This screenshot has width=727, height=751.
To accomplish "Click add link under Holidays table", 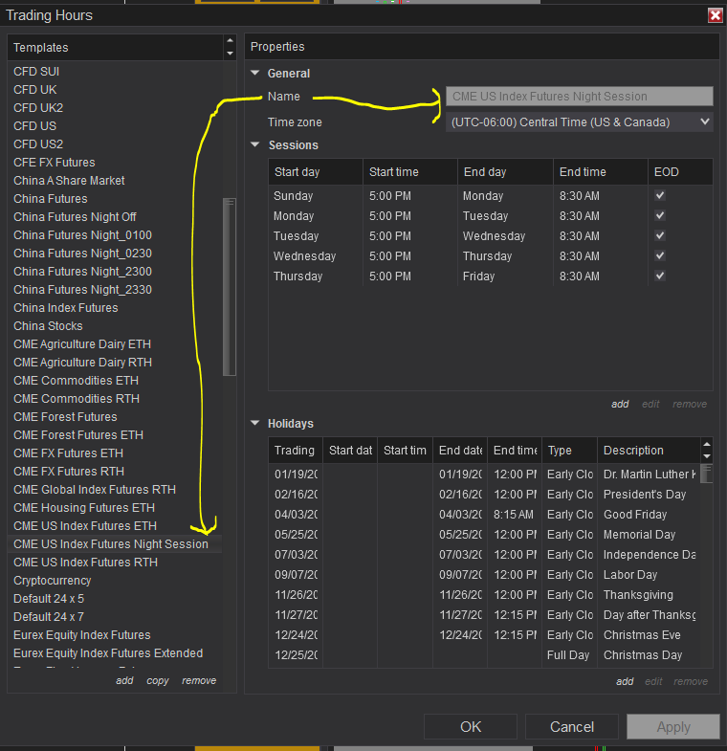I will pos(625,681).
